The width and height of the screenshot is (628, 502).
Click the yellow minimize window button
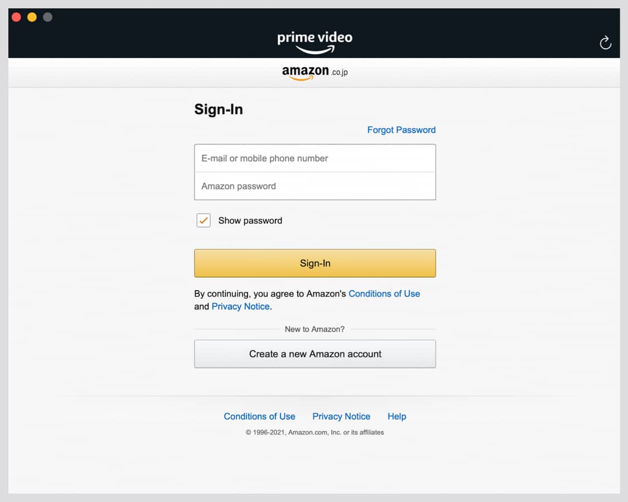point(32,17)
